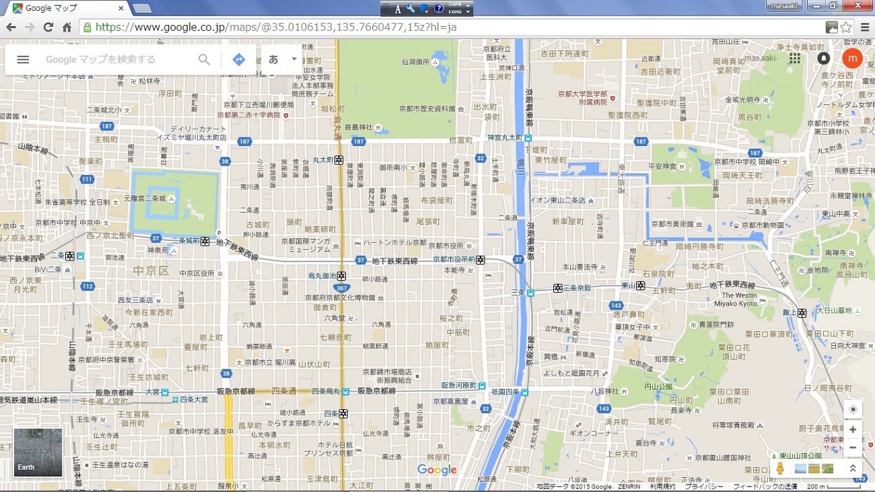Close the Google マップ tab
This screenshot has height=492, width=875.
coord(121,8)
